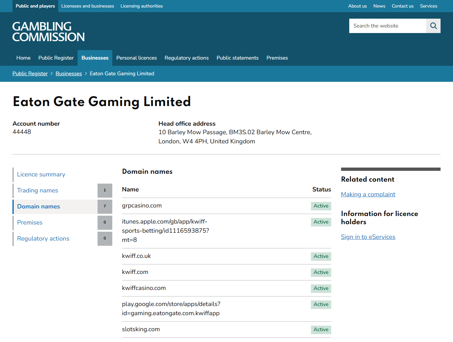The width and height of the screenshot is (453, 342).
Task: Follow the Public Register breadcrumb link
Action: [30, 74]
